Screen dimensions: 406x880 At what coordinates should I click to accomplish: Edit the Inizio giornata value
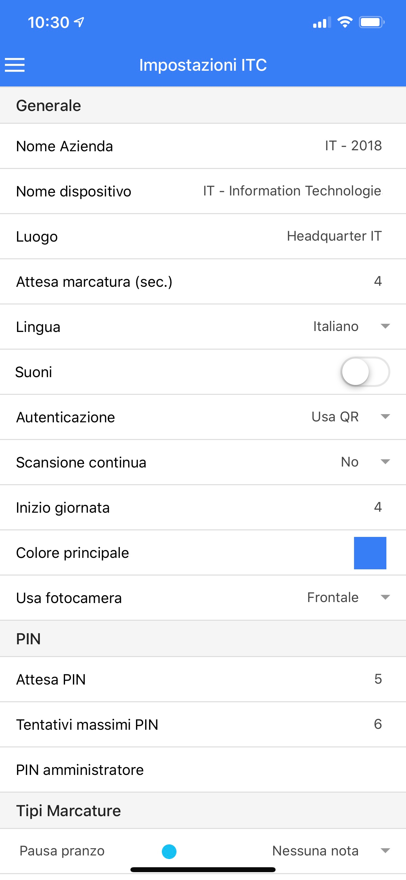(377, 507)
